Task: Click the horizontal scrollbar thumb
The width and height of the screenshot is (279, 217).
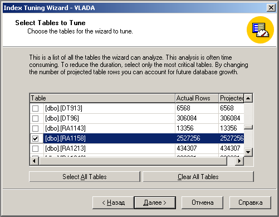Action: 133,161
